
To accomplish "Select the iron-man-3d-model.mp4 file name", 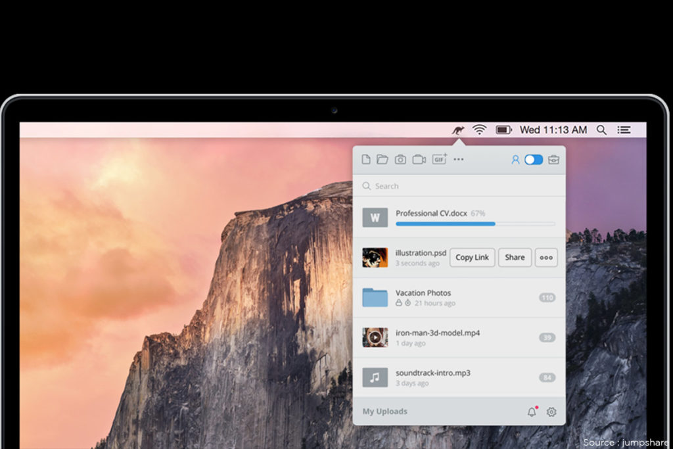I will 437,333.
